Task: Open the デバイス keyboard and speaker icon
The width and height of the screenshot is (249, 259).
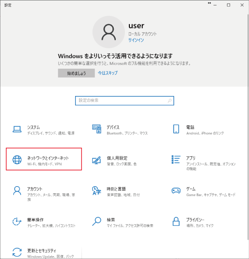Action: tap(97, 129)
